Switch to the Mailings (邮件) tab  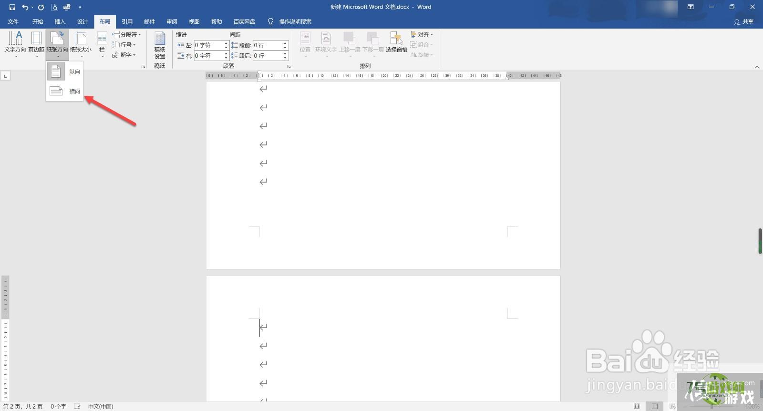[150, 21]
